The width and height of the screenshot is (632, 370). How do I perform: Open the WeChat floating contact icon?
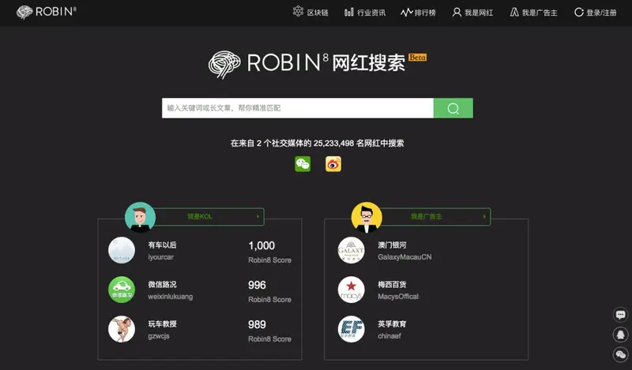click(x=621, y=355)
